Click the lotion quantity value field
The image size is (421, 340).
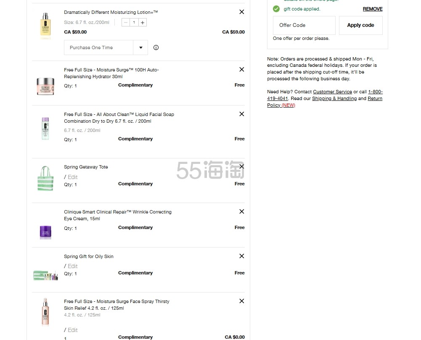coord(134,23)
